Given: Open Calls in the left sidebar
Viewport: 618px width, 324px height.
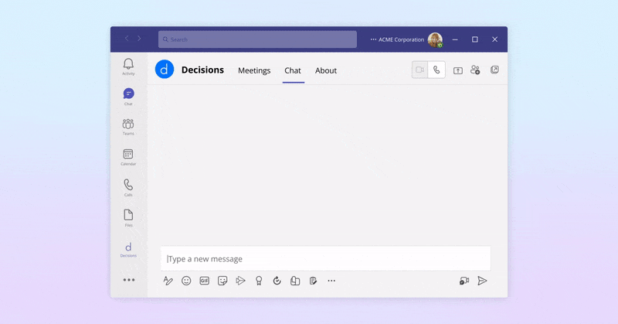Looking at the screenshot, I should click(128, 187).
